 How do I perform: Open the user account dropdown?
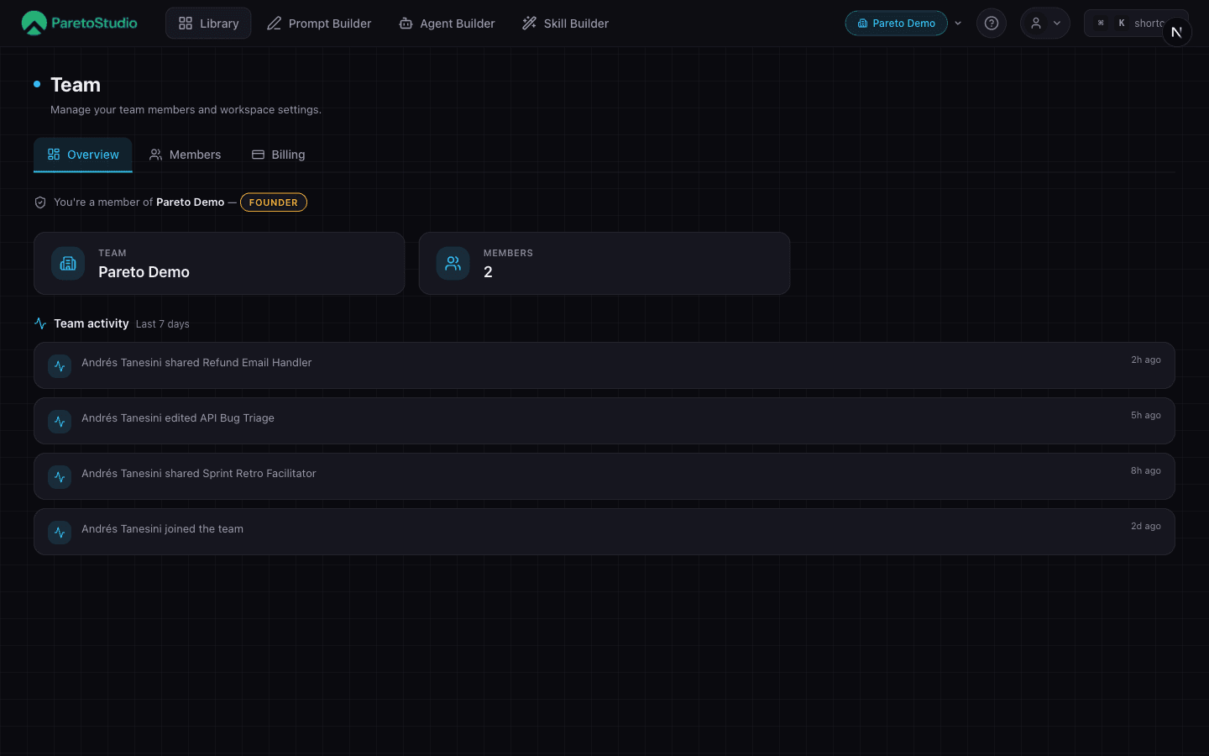(1045, 24)
